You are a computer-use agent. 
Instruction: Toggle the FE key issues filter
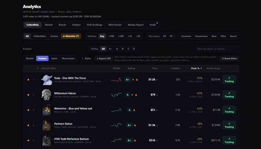(x=171, y=36)
